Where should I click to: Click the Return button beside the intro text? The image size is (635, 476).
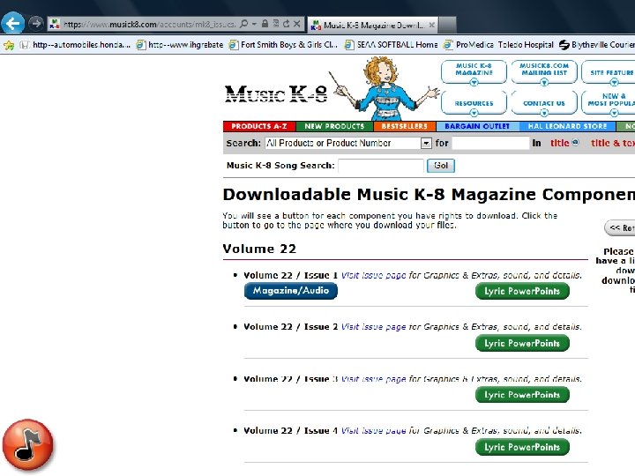click(620, 228)
